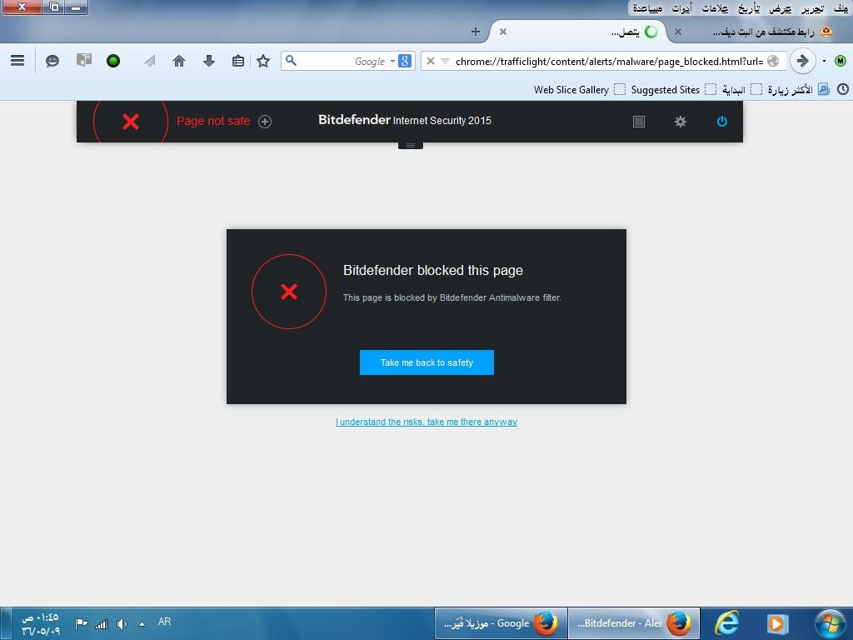Open the ملف menu

pos(841,8)
